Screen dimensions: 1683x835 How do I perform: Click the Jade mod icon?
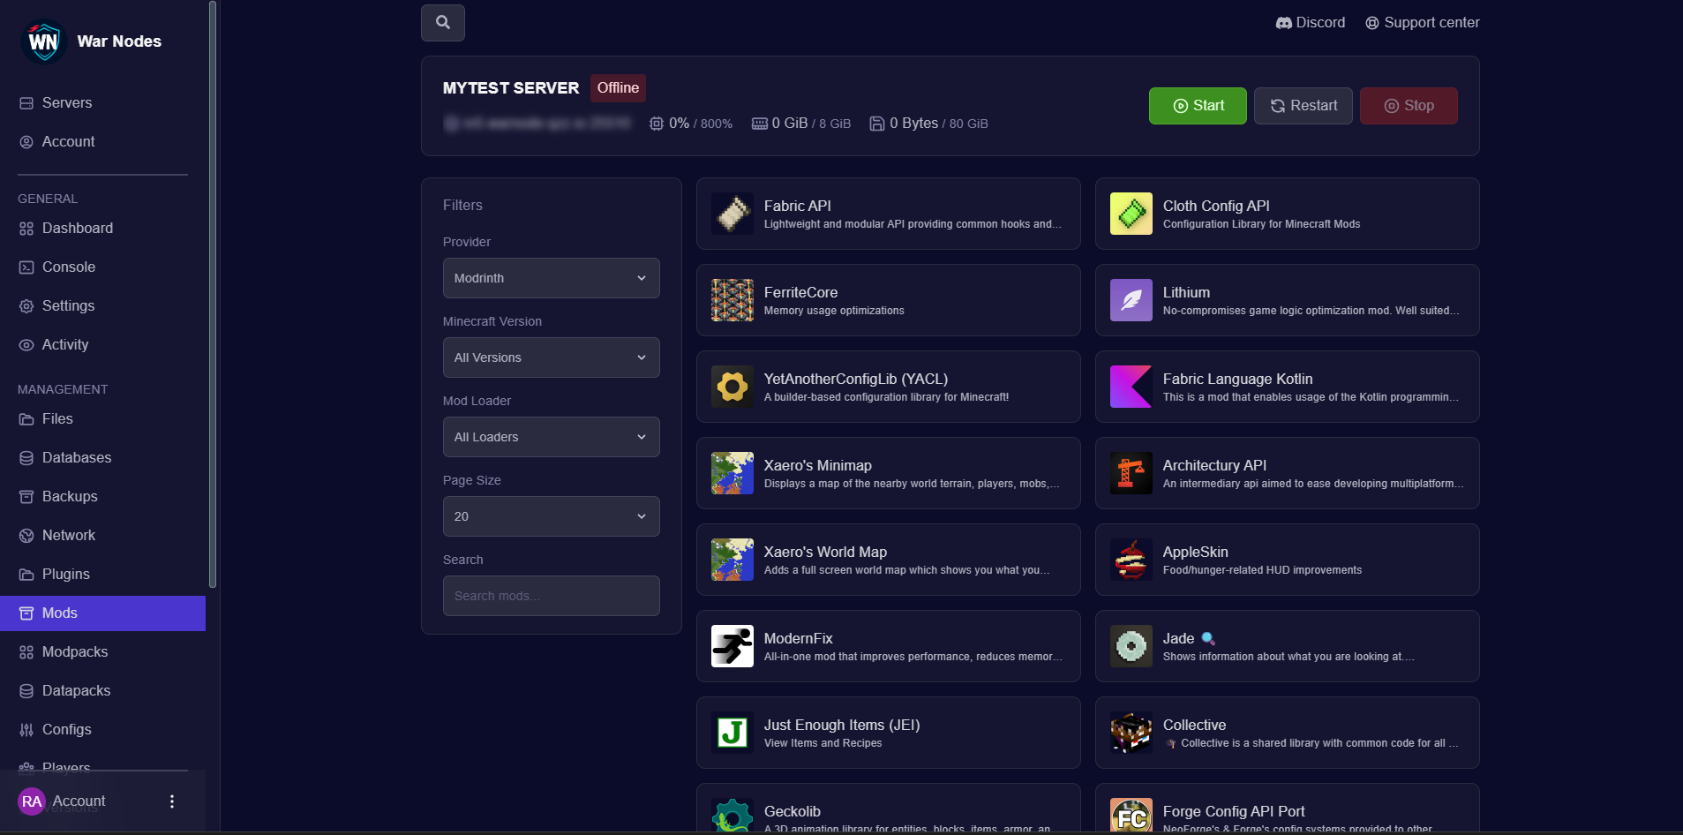[1131, 646]
